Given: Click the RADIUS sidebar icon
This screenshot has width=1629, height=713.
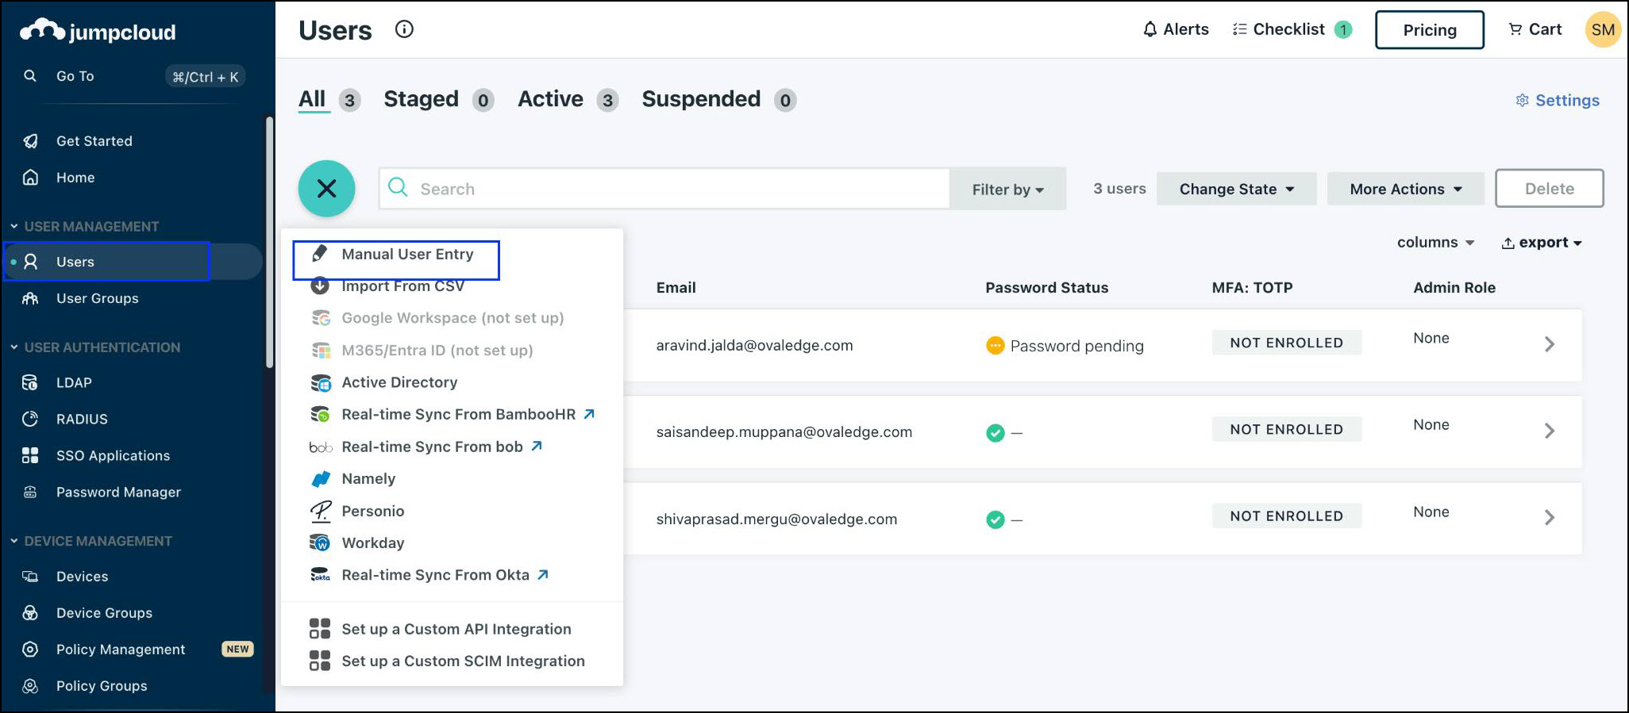Looking at the screenshot, I should [30, 419].
